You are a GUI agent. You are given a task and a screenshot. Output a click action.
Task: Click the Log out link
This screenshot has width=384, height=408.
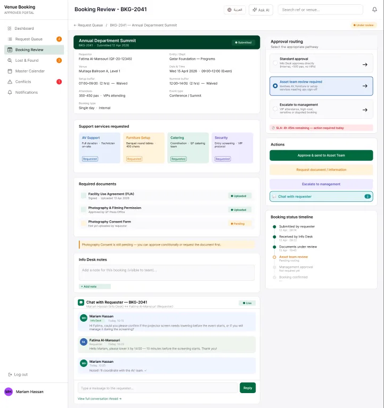point(18,374)
